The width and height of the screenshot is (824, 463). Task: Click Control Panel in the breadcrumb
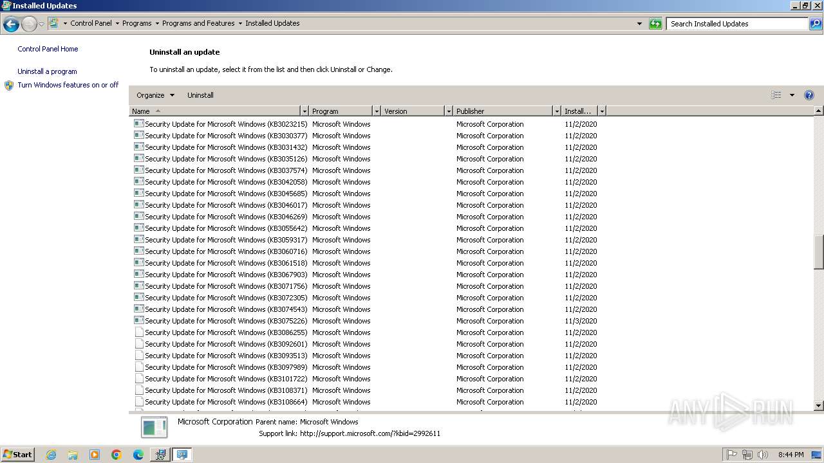(x=91, y=23)
